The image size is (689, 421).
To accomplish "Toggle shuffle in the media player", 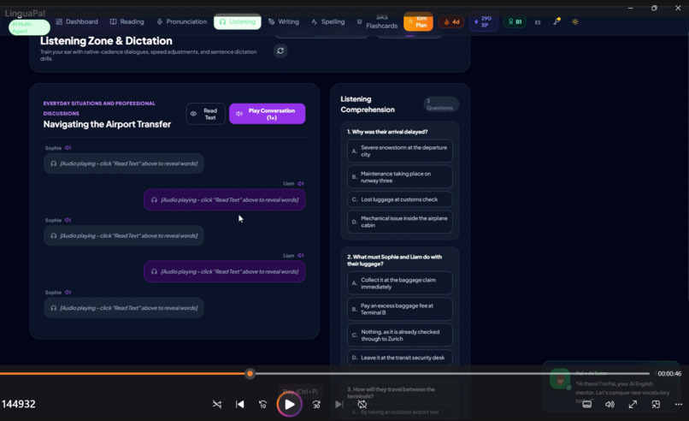I will click(x=217, y=404).
